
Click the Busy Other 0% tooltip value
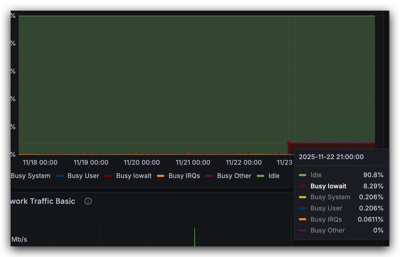pos(378,230)
